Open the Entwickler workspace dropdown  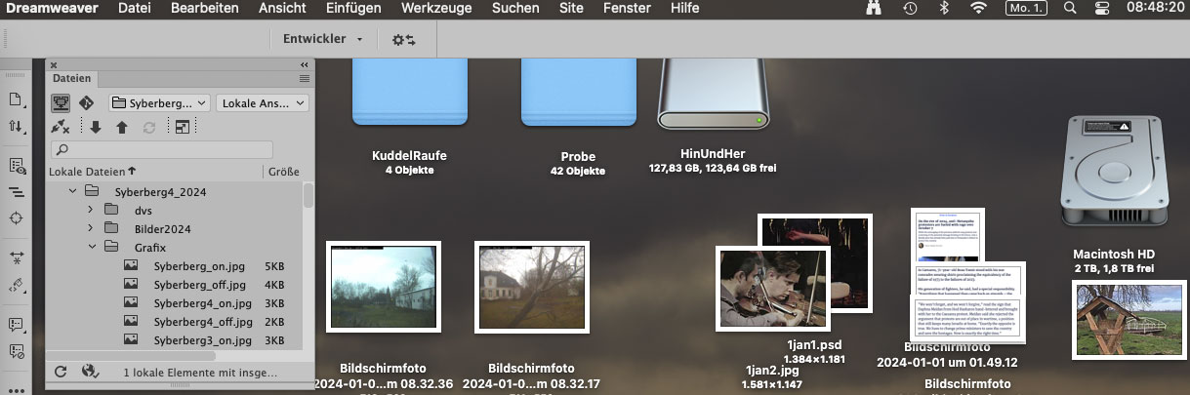323,40
